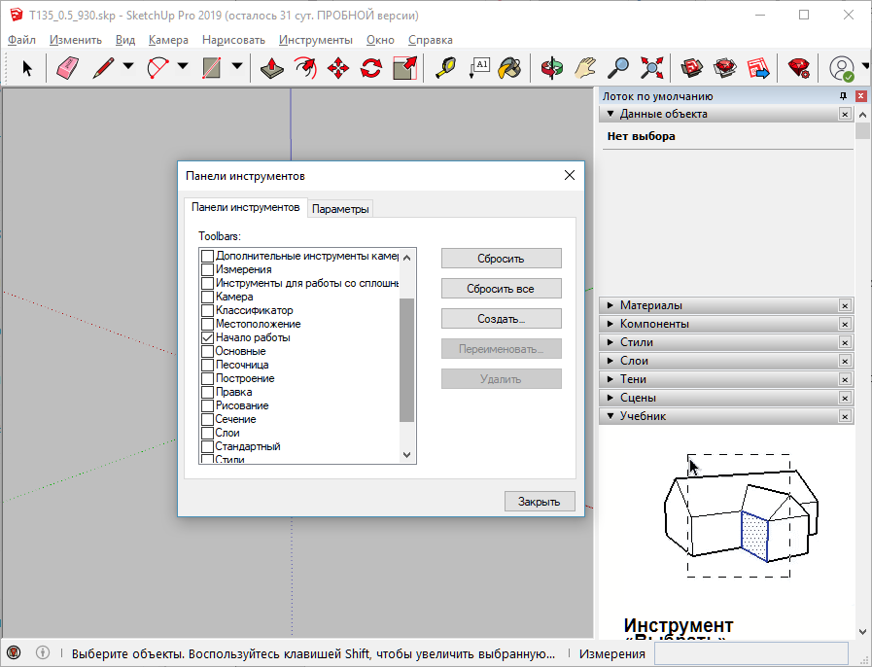Activate the Push/Pull tool
872x667 pixels.
pyautogui.click(x=272, y=68)
